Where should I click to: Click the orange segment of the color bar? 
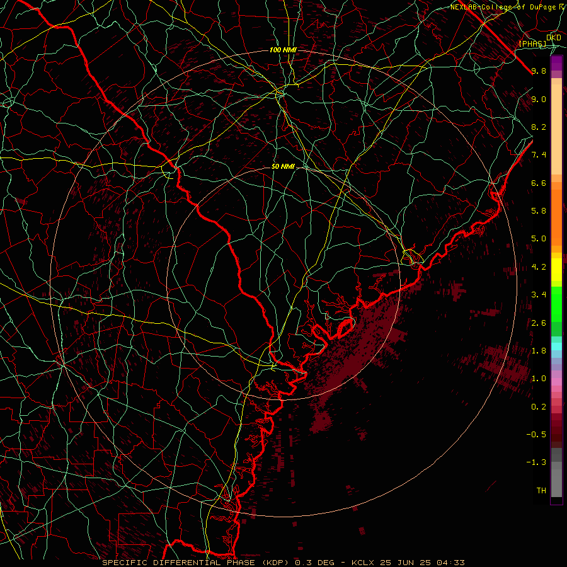556,217
